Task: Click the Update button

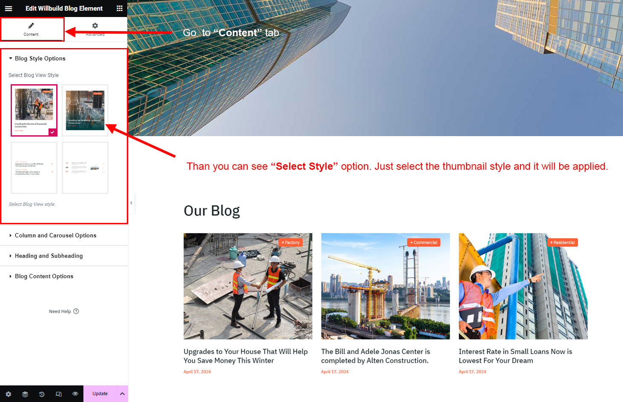Action: pyautogui.click(x=100, y=394)
